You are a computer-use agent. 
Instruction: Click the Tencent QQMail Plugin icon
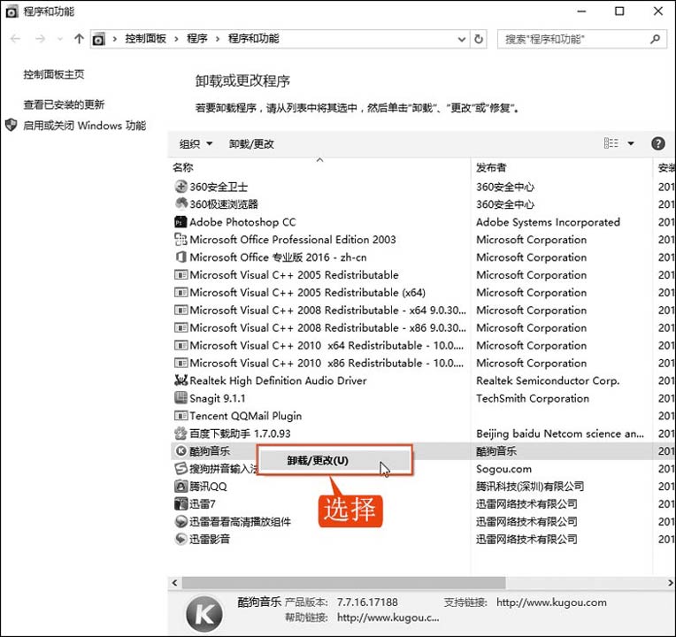181,416
